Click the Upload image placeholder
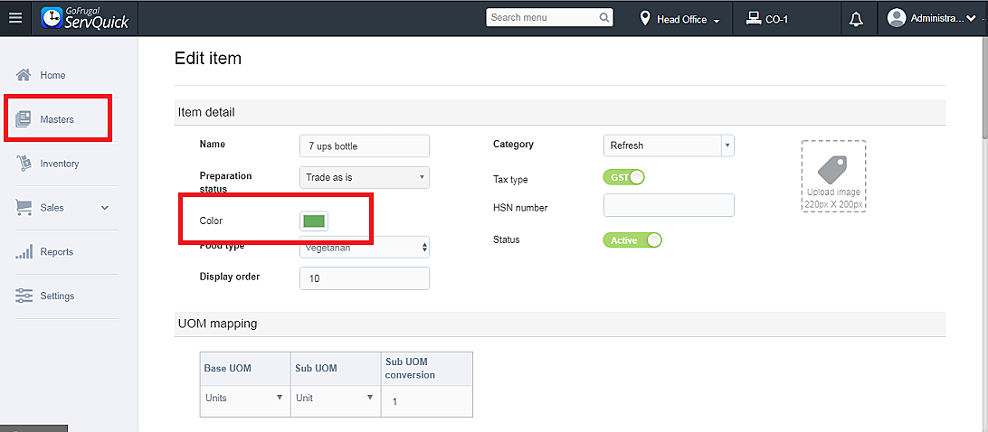Image resolution: width=988 pixels, height=432 pixels. coord(833,176)
